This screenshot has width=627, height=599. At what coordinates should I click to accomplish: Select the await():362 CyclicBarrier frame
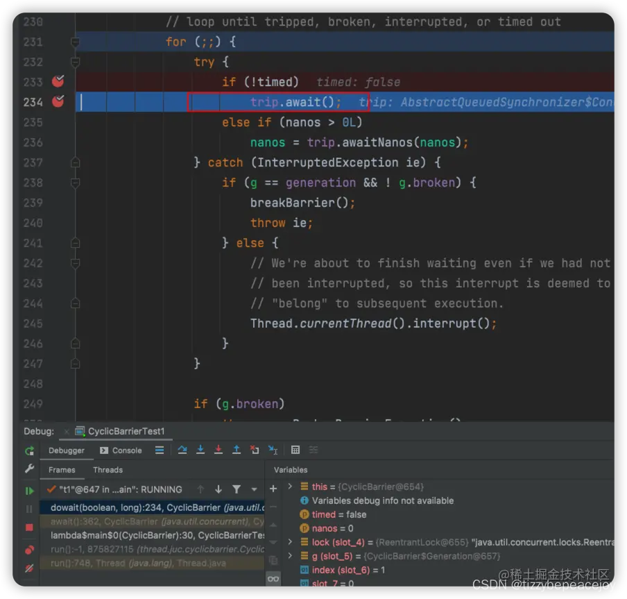tap(152, 521)
